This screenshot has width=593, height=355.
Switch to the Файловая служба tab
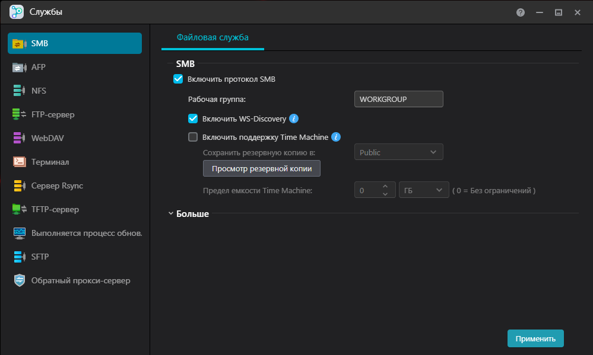pos(213,37)
